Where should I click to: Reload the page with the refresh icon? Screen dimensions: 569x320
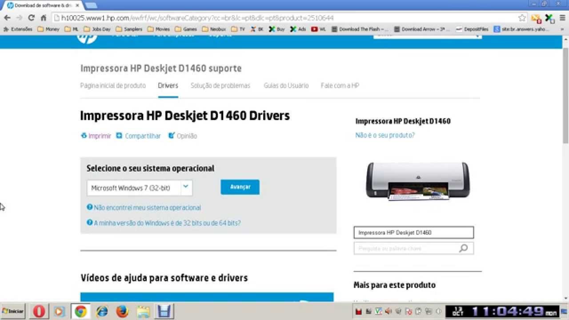click(x=31, y=18)
